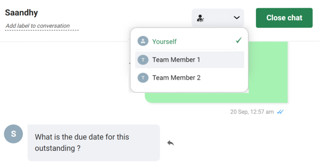Viewport: 320px width, 165px height.
Task: Click the Yourself avatar icon
Action: (x=143, y=41)
